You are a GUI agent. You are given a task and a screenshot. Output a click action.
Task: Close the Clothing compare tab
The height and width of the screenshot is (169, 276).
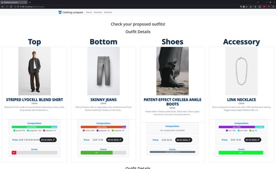25,2
